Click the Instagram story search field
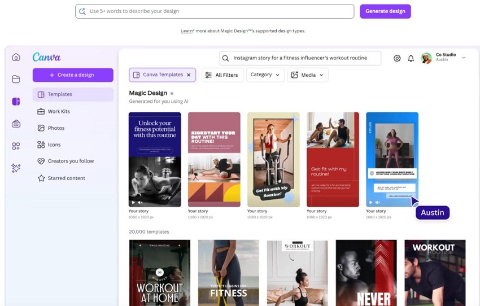 click(300, 58)
